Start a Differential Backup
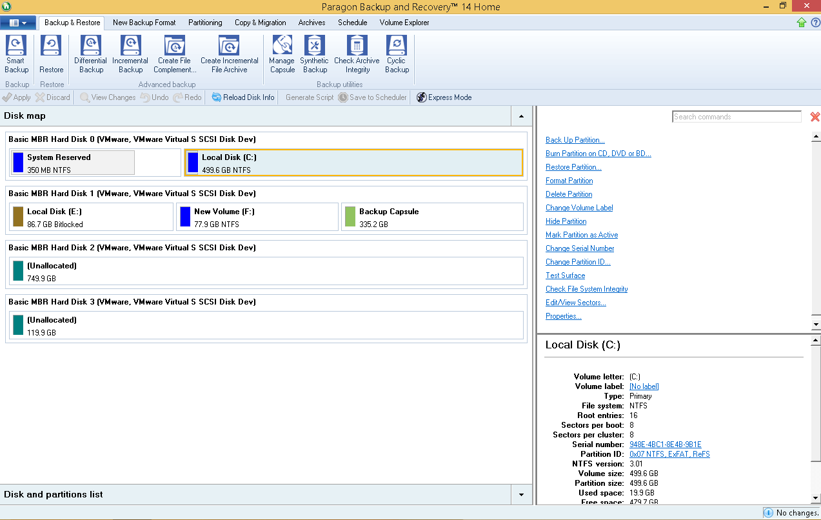The width and height of the screenshot is (821, 520). click(x=91, y=54)
